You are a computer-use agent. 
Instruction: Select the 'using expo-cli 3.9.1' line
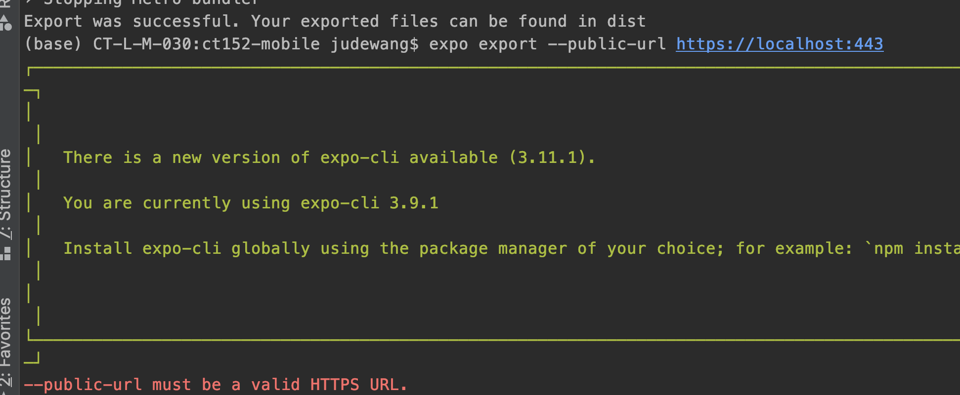(250, 202)
